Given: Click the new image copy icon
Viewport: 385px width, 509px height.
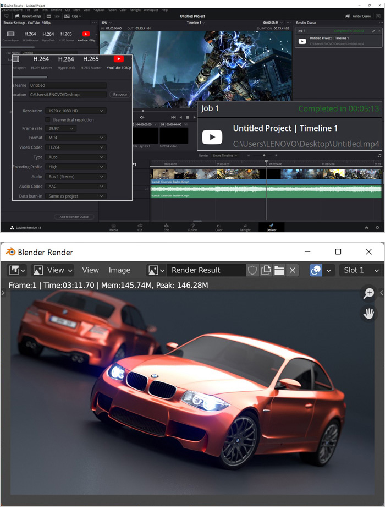Looking at the screenshot, I should 266,270.
